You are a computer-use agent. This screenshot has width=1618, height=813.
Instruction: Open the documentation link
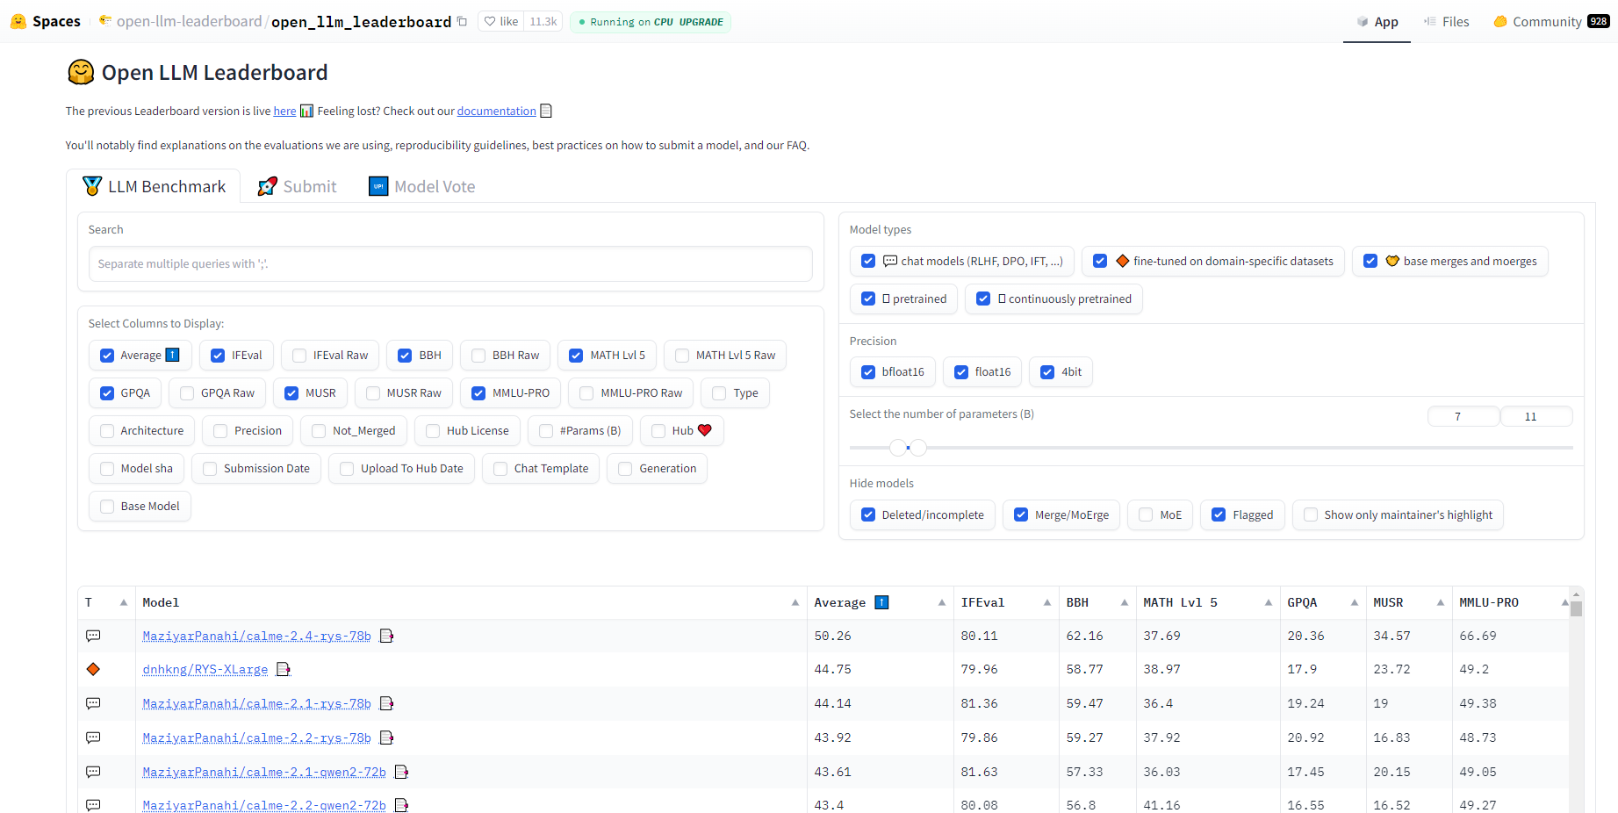pyautogui.click(x=496, y=111)
